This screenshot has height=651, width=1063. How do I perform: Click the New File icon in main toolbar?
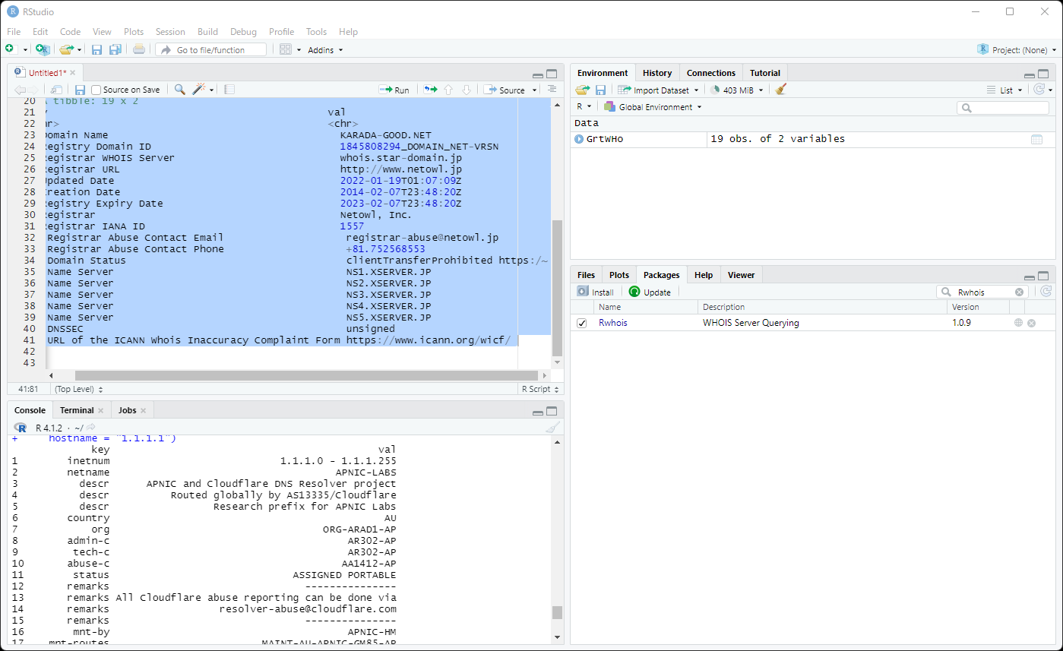point(10,49)
